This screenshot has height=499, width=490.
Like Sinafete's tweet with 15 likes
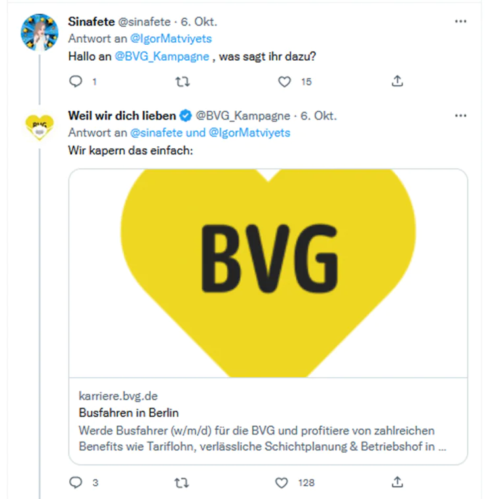pos(285,82)
